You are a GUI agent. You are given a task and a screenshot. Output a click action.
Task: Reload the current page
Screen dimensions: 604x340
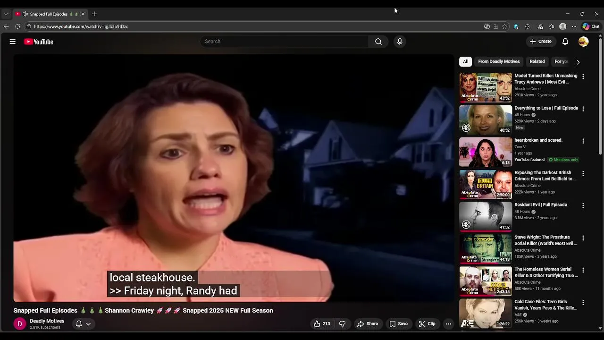click(x=17, y=26)
